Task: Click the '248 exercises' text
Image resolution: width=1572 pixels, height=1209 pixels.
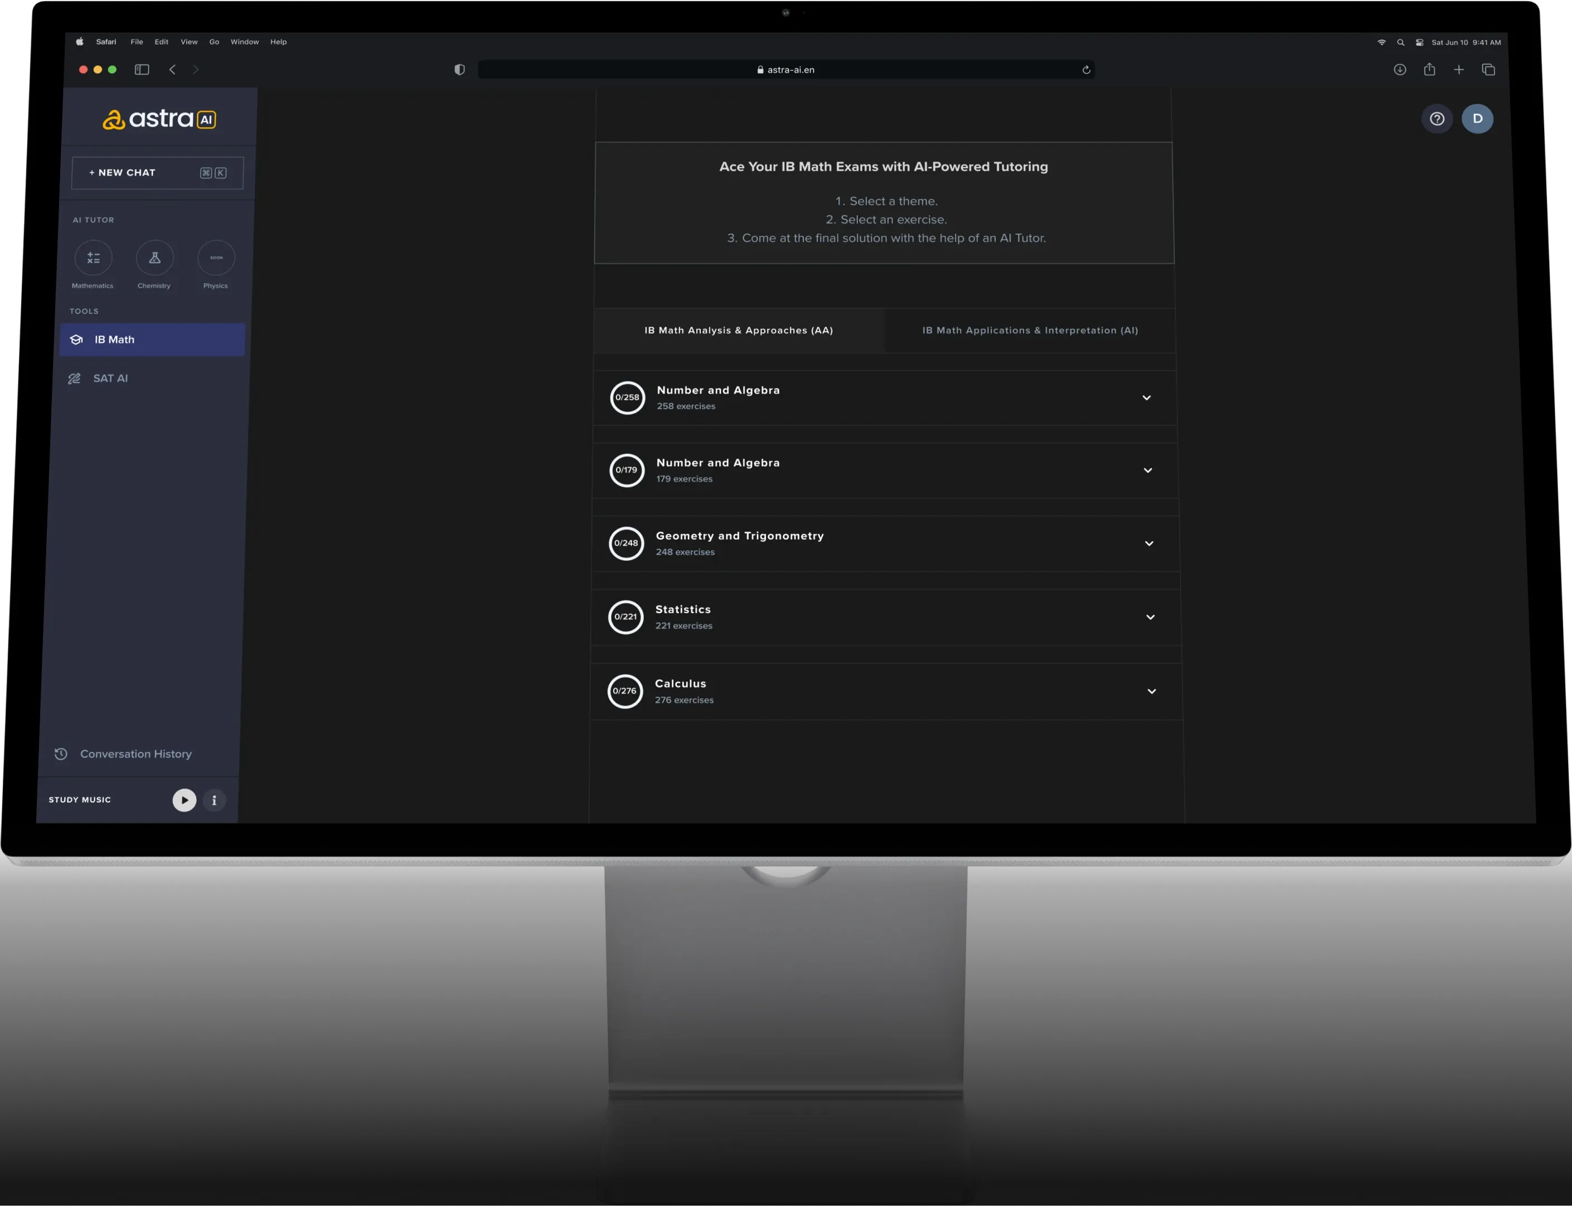Action: point(685,552)
